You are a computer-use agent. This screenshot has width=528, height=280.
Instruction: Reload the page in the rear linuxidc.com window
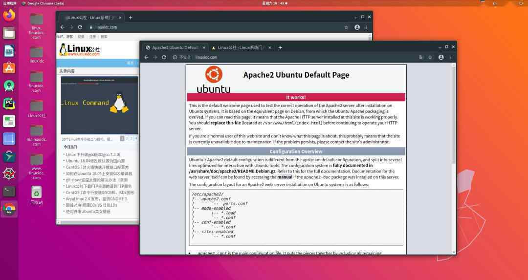[x=80, y=27]
